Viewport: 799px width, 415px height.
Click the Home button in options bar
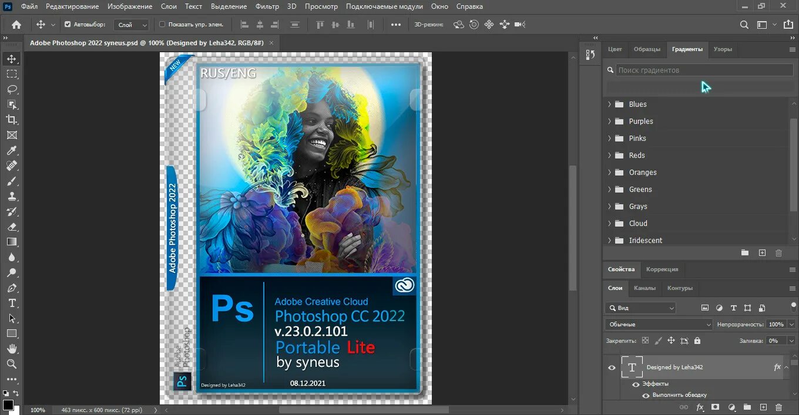pyautogui.click(x=16, y=25)
